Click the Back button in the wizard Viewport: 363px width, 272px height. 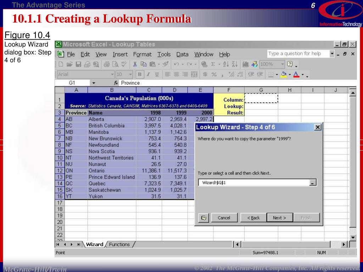(x=253, y=218)
